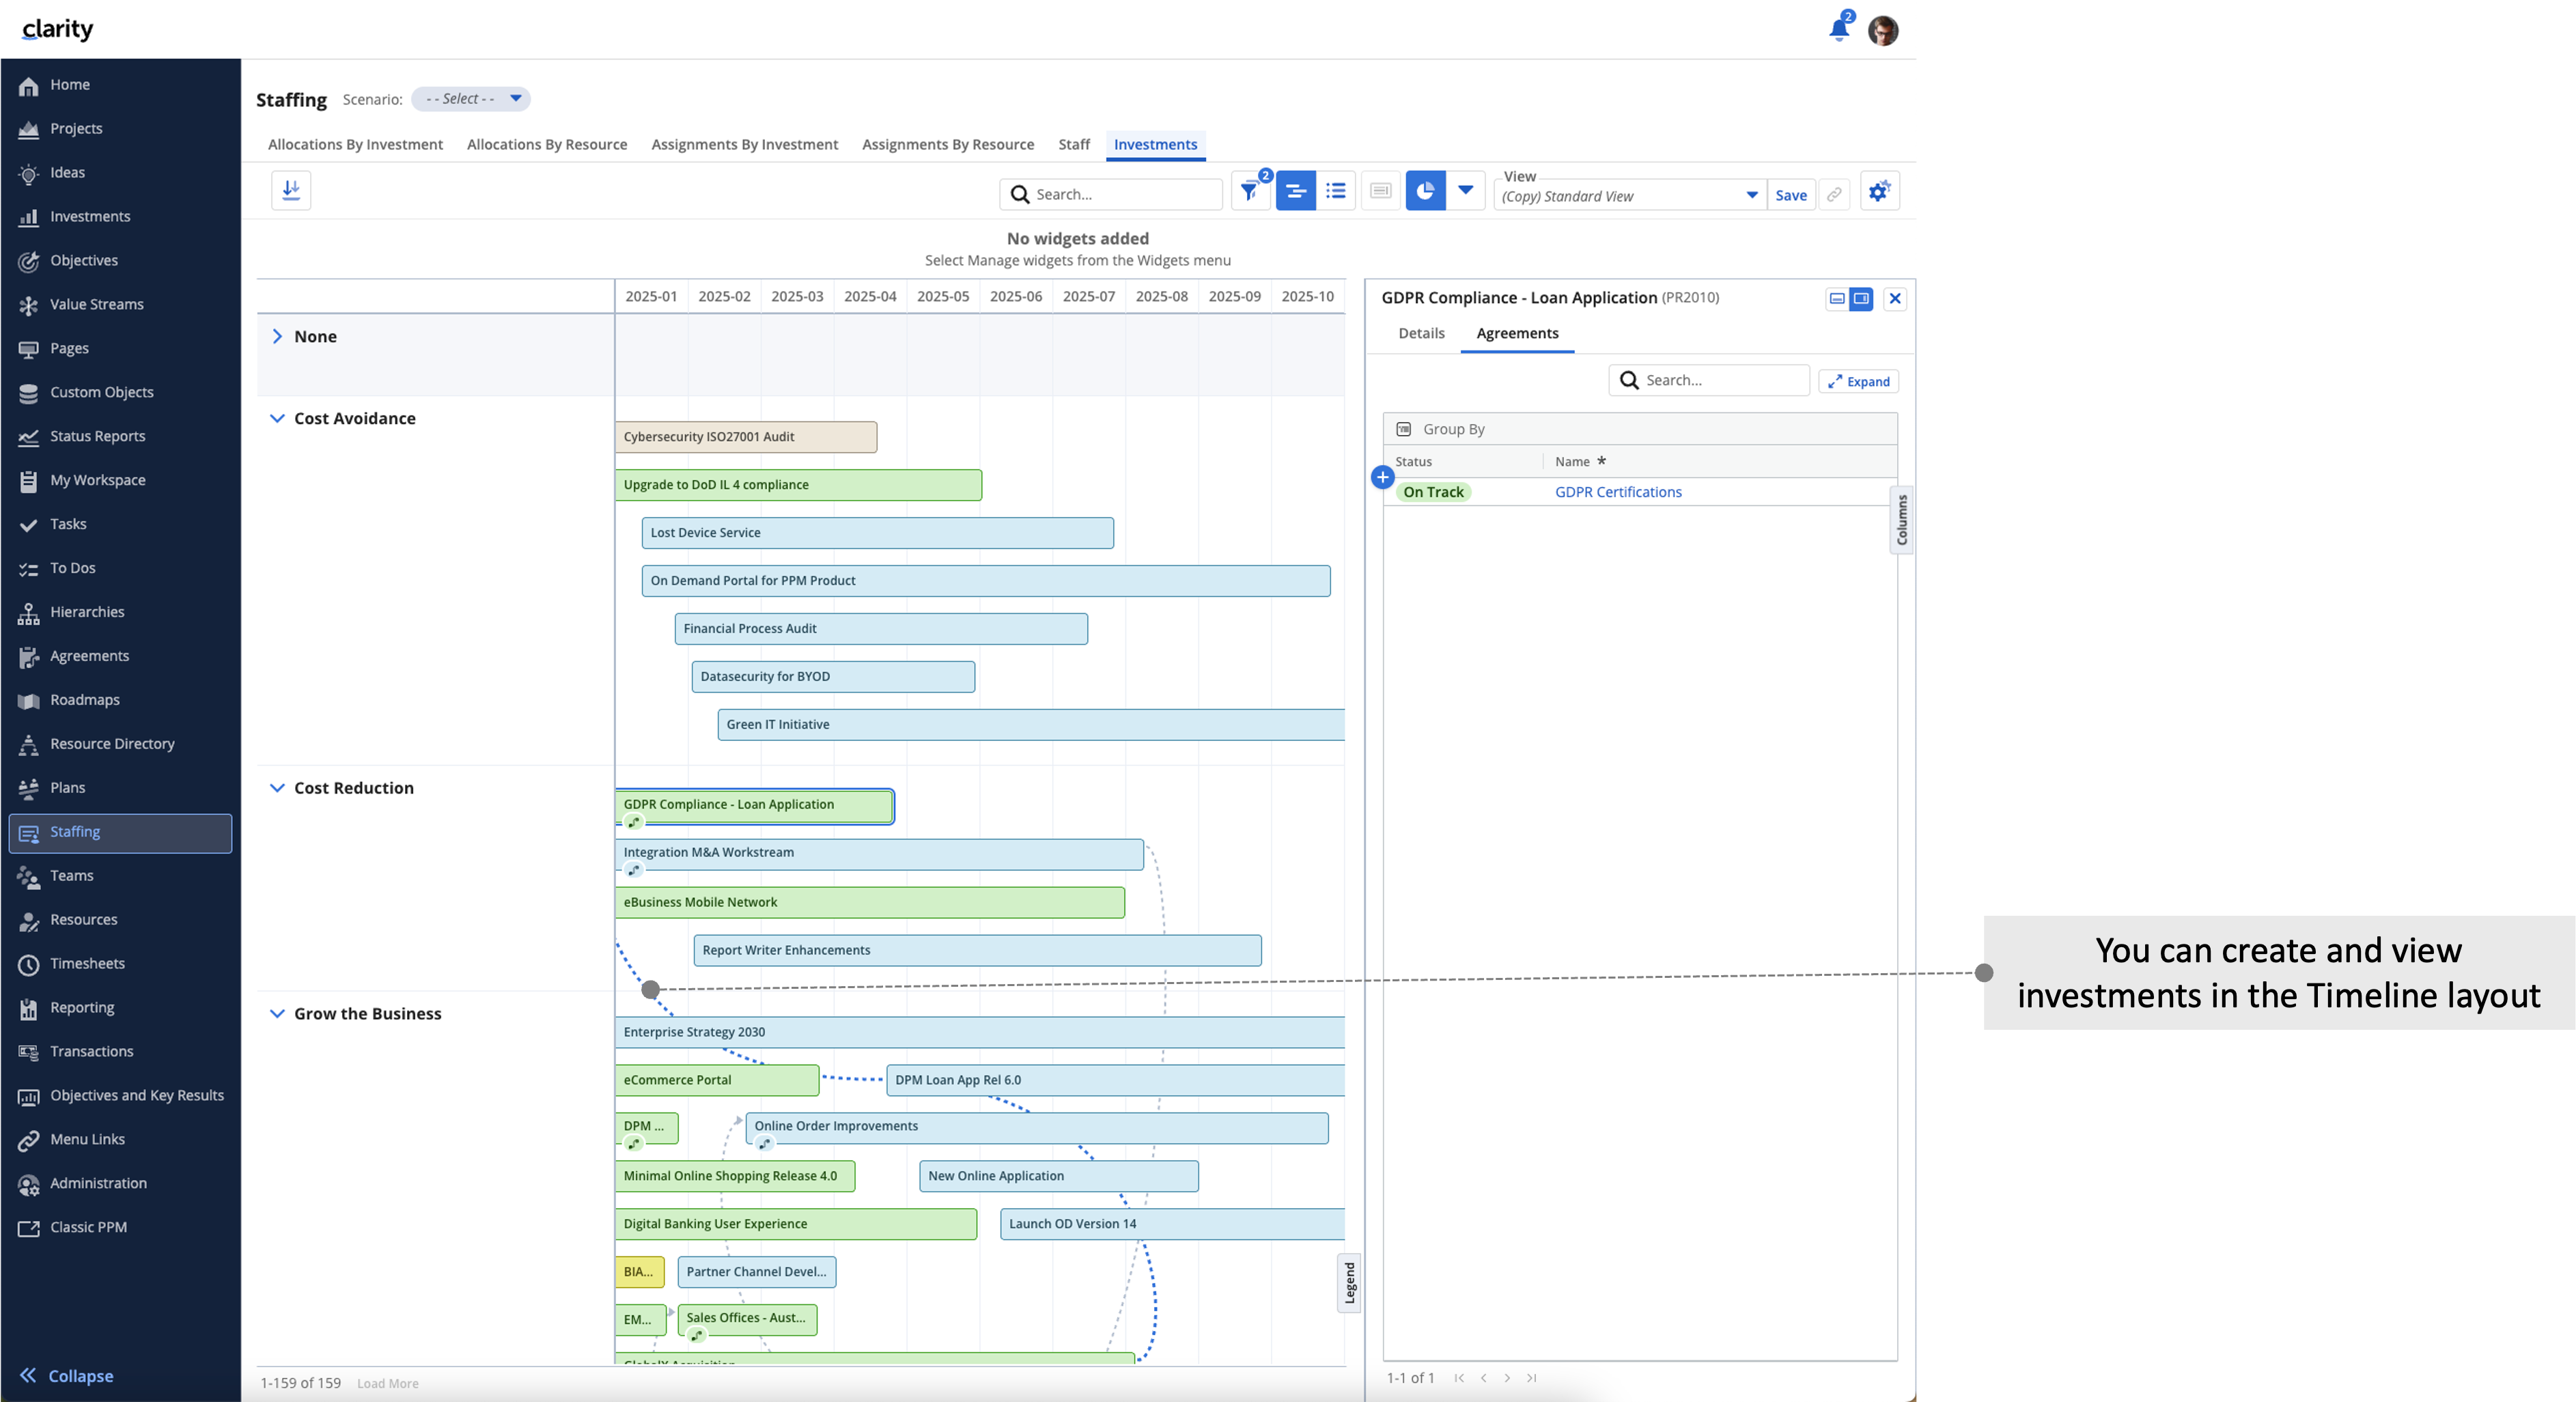Select the Investments tab
This screenshot has width=2576, height=1402.
click(1155, 144)
